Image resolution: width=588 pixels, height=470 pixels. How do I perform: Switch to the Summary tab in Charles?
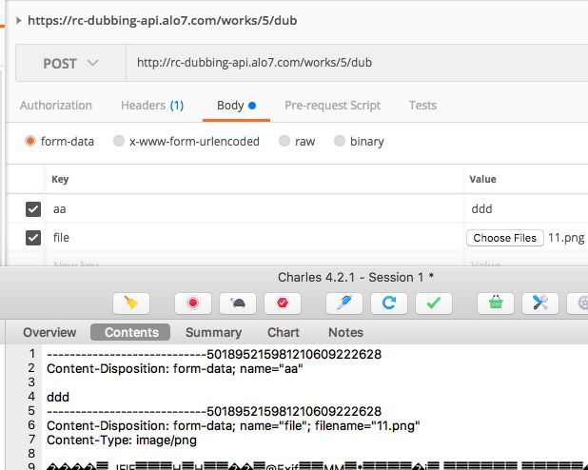coord(213,332)
